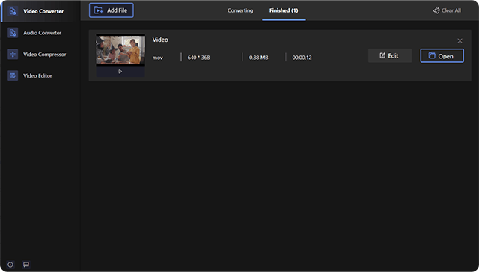Edit the converted Video file
Image resolution: width=479 pixels, height=272 pixels.
[x=389, y=56]
